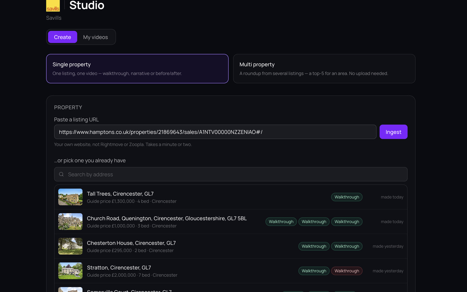Image resolution: width=467 pixels, height=292 pixels.
Task: Click the search magnifier icon
Action: click(61, 174)
